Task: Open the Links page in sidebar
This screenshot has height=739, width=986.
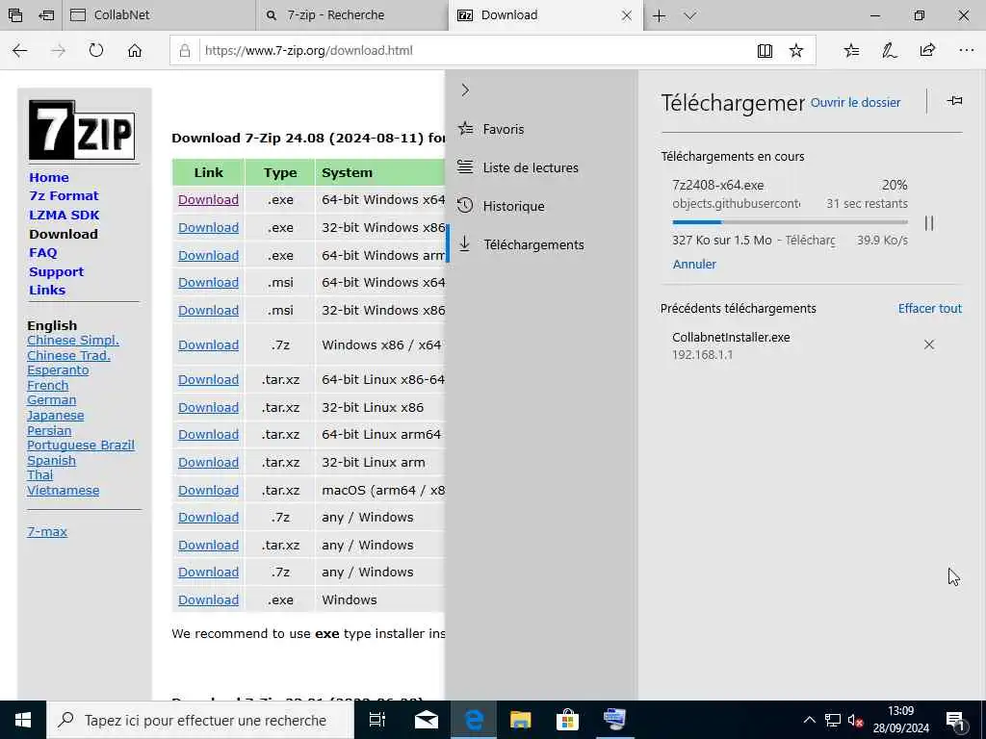Action: [x=47, y=291]
